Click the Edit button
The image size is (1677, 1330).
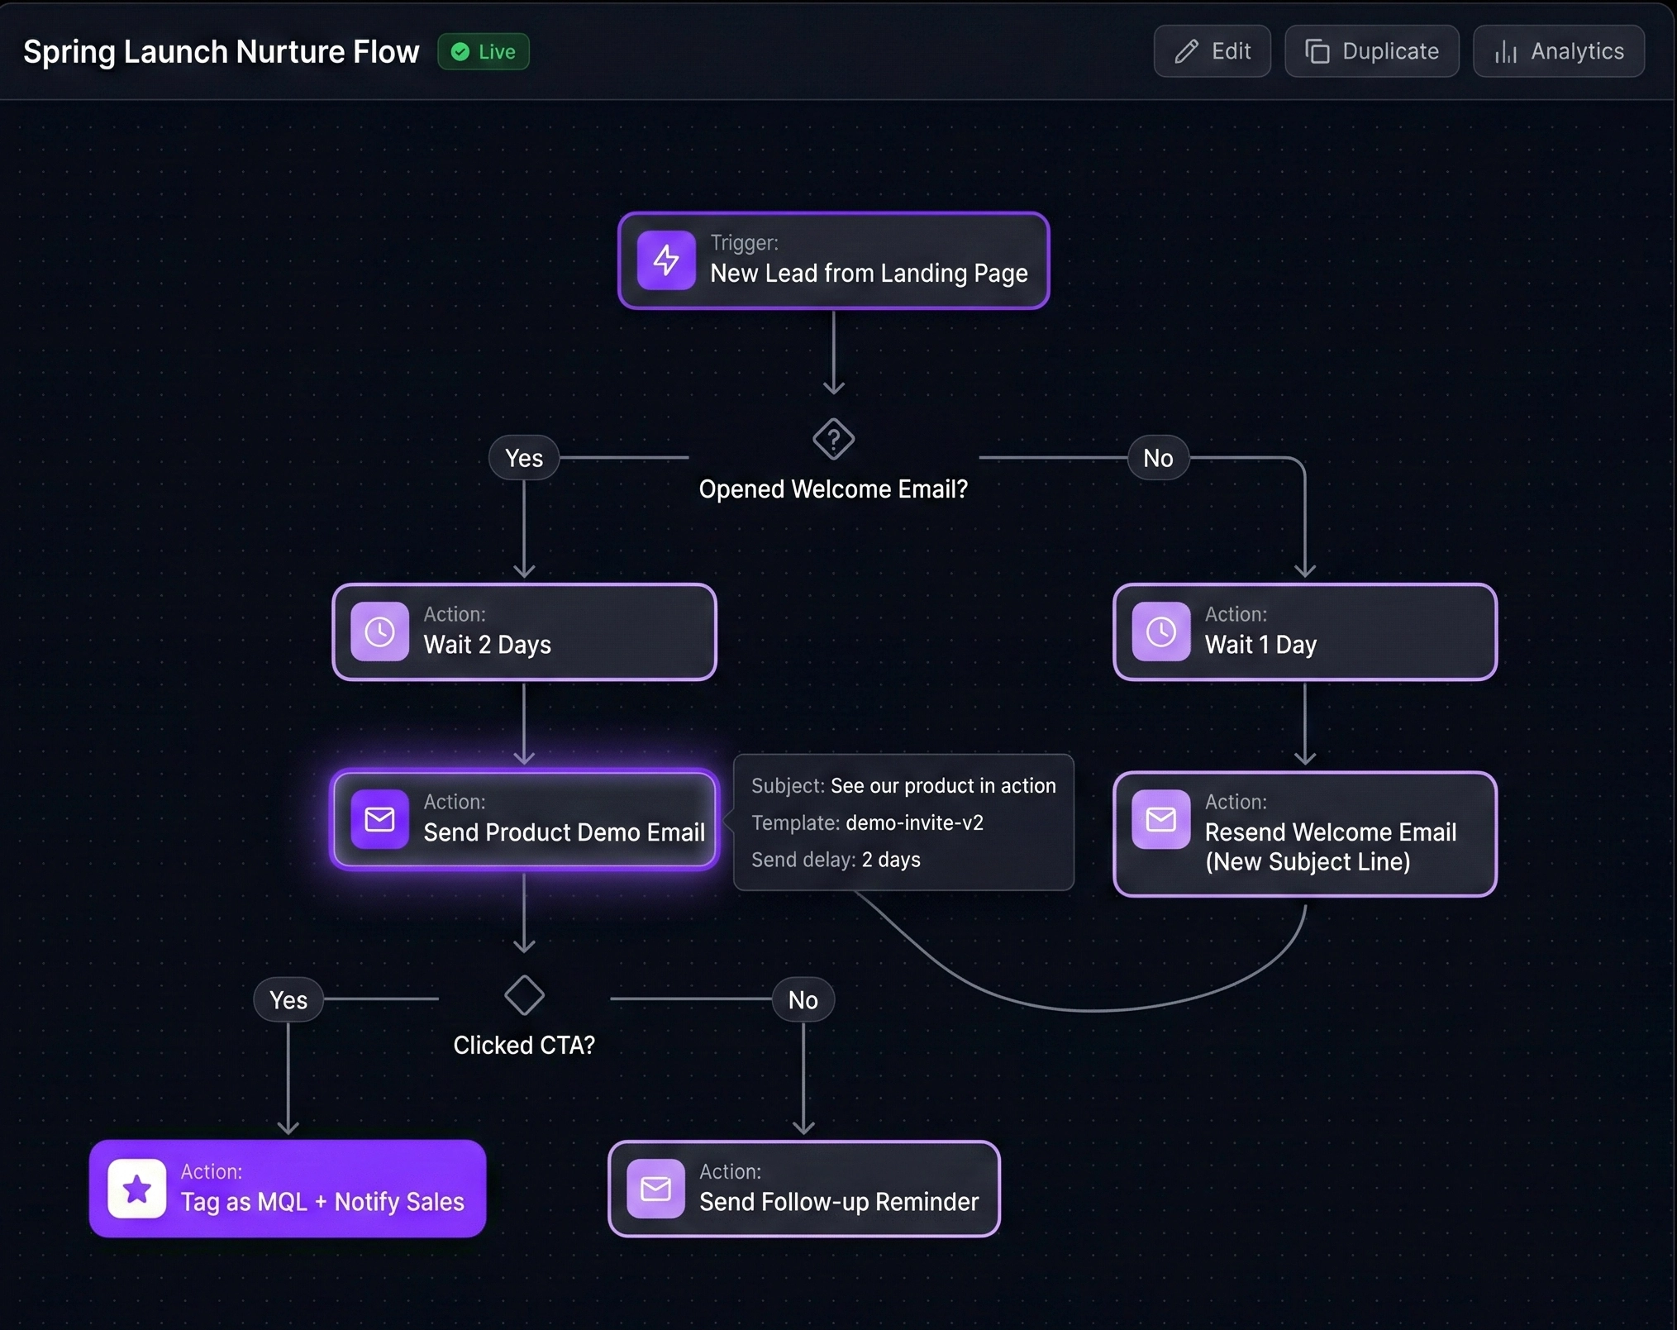[x=1212, y=51]
